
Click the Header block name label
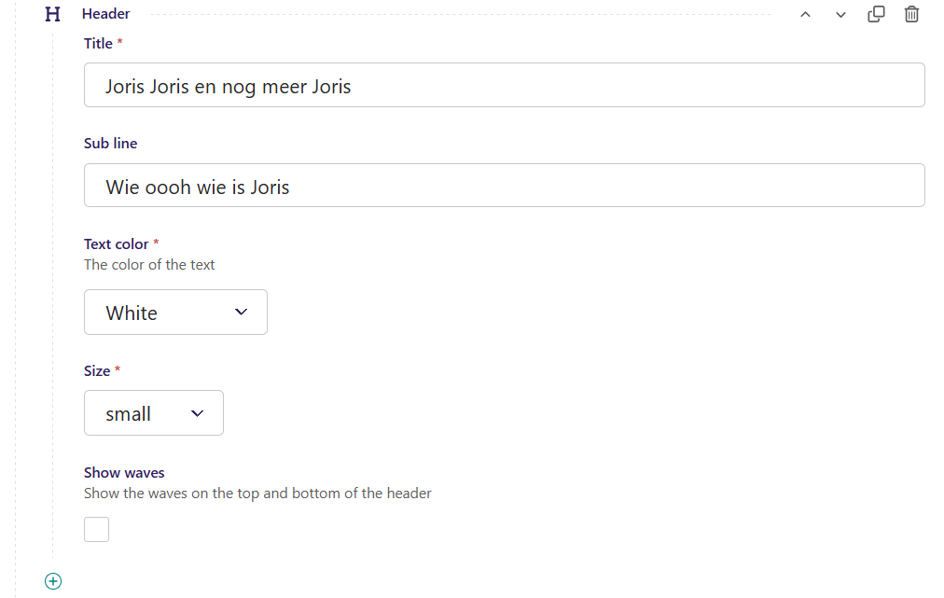(105, 14)
